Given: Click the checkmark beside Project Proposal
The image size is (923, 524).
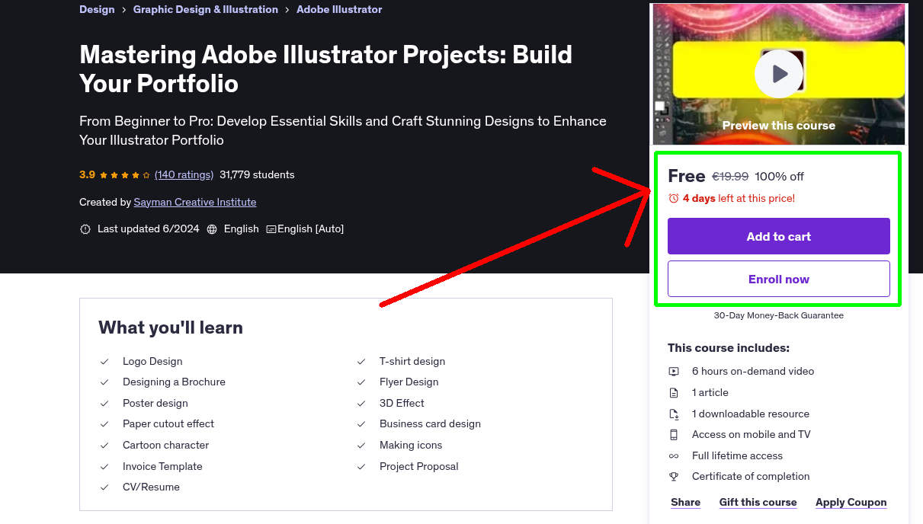Looking at the screenshot, I should [x=361, y=467].
